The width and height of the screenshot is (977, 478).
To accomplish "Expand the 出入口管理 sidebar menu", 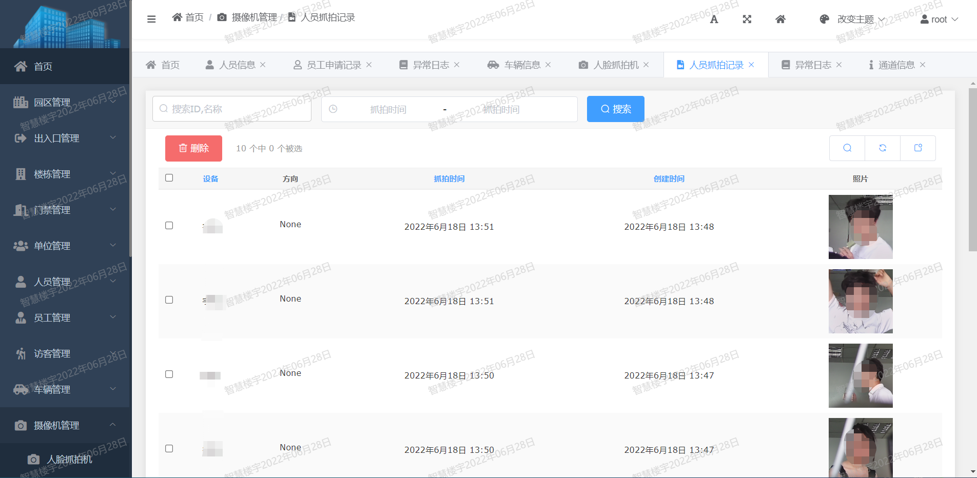I will click(65, 138).
